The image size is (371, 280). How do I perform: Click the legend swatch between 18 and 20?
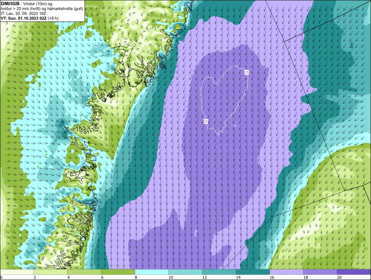[x=321, y=272]
